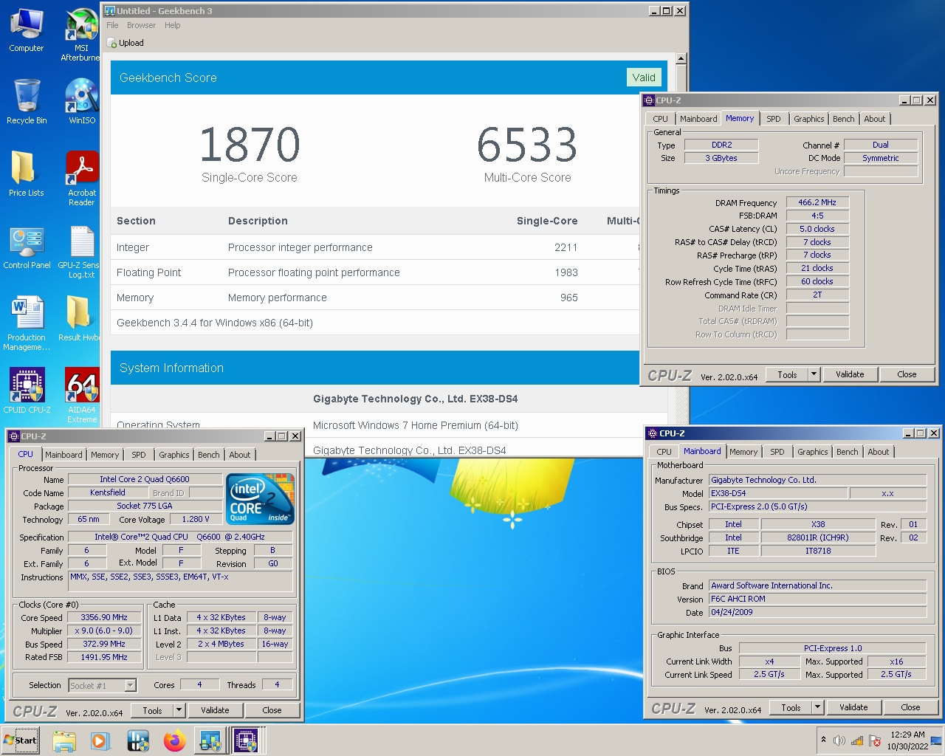Click the Code Name field Kentsfield
This screenshot has width=945, height=756.
108,492
